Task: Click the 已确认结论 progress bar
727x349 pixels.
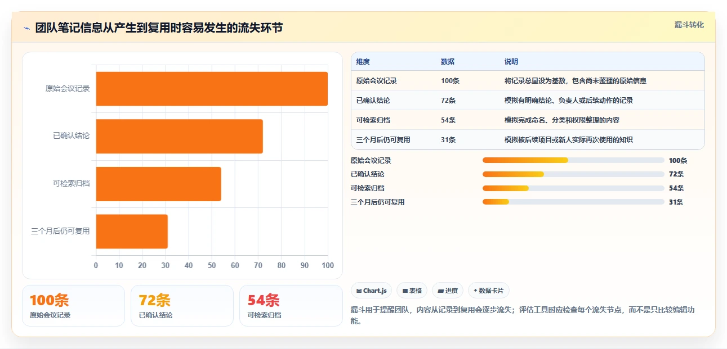Action: pyautogui.click(x=573, y=174)
